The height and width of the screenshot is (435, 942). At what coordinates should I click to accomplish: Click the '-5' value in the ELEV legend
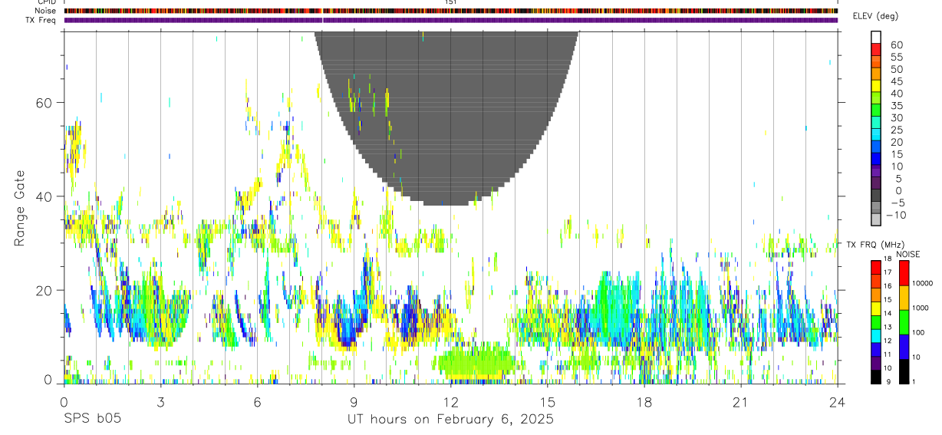tap(896, 203)
